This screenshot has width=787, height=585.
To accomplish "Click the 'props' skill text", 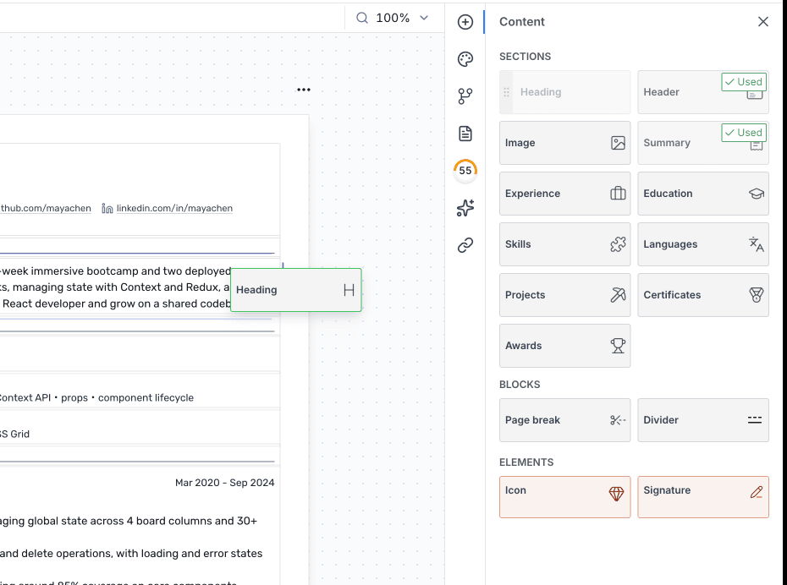I will [74, 397].
